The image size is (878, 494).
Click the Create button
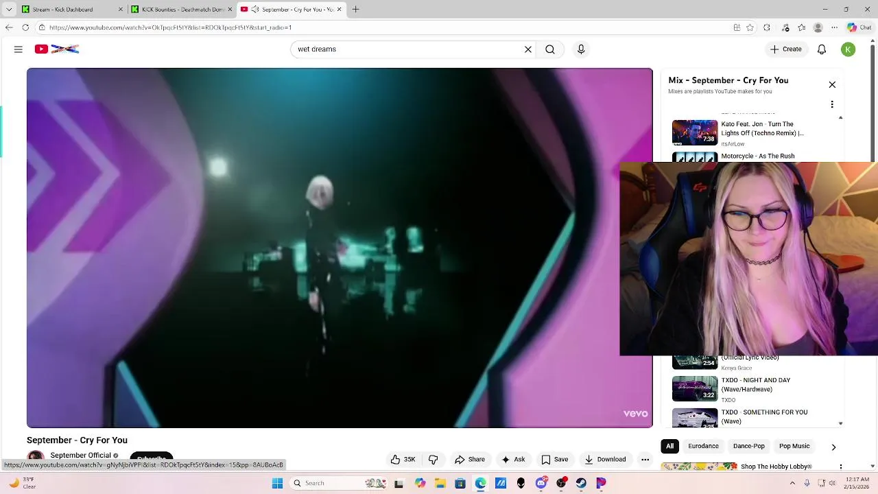pyautogui.click(x=786, y=49)
